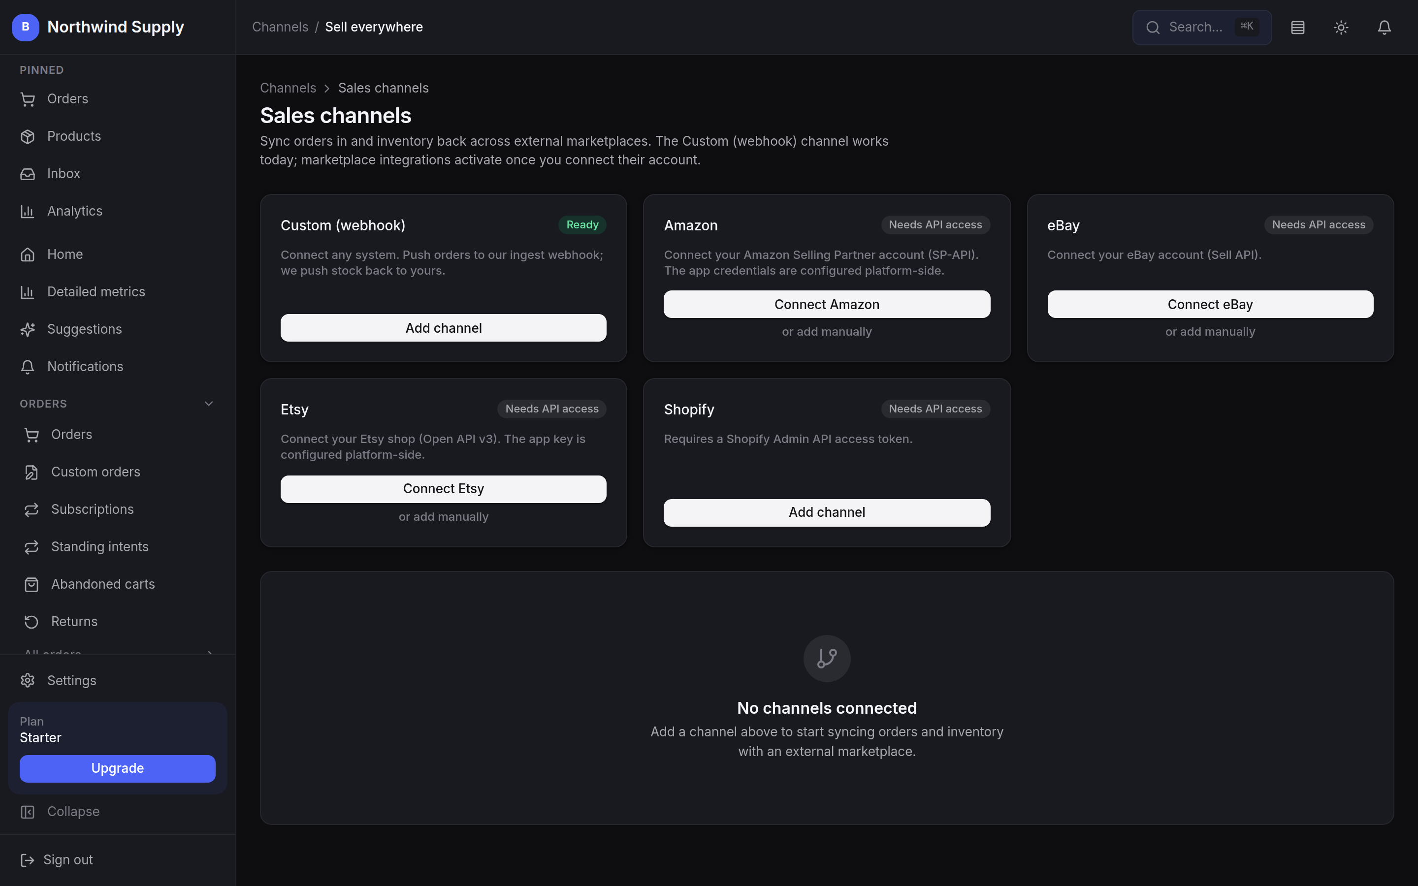Click the Home house icon

point(28,255)
